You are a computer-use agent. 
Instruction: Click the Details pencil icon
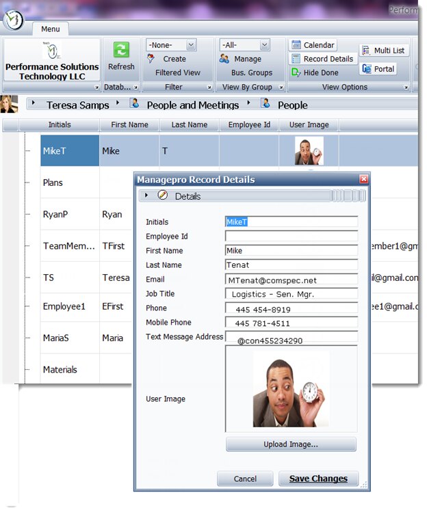(162, 195)
